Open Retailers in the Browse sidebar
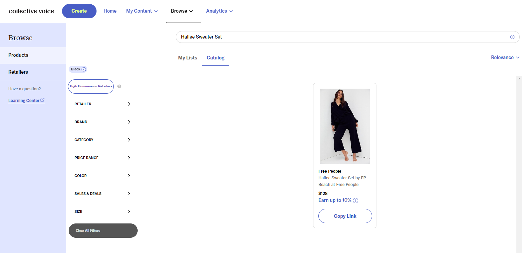The image size is (526, 253). click(x=33, y=72)
